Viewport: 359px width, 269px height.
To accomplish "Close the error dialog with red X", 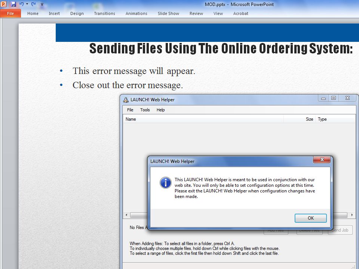I will click(322, 160).
